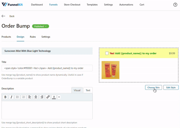180x128 pixels.
Task: Align description text right
Action: point(42,97)
